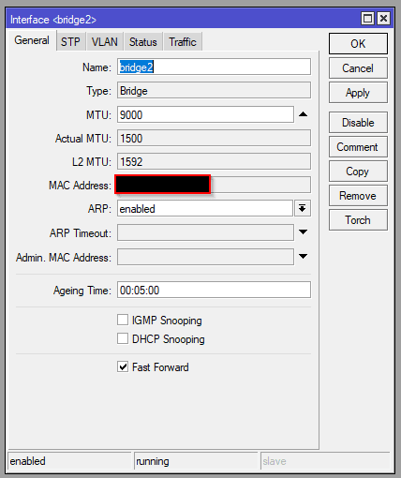This screenshot has width=401, height=478.
Task: Copy the bridge2 interface
Action: tap(358, 172)
